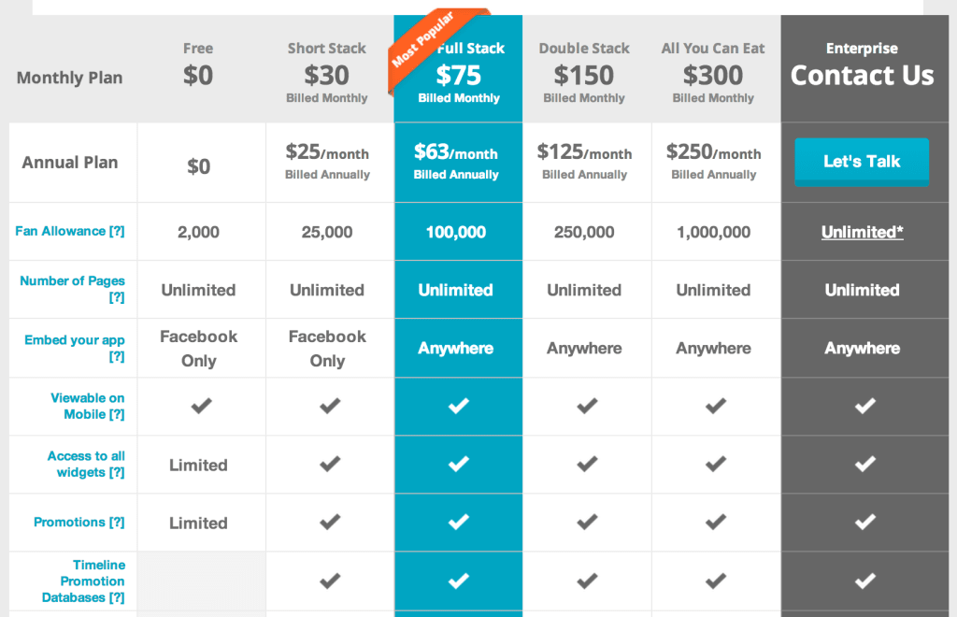This screenshot has height=617, width=957.
Task: Open the Unlimited* fan allowance link
Action: tap(862, 232)
